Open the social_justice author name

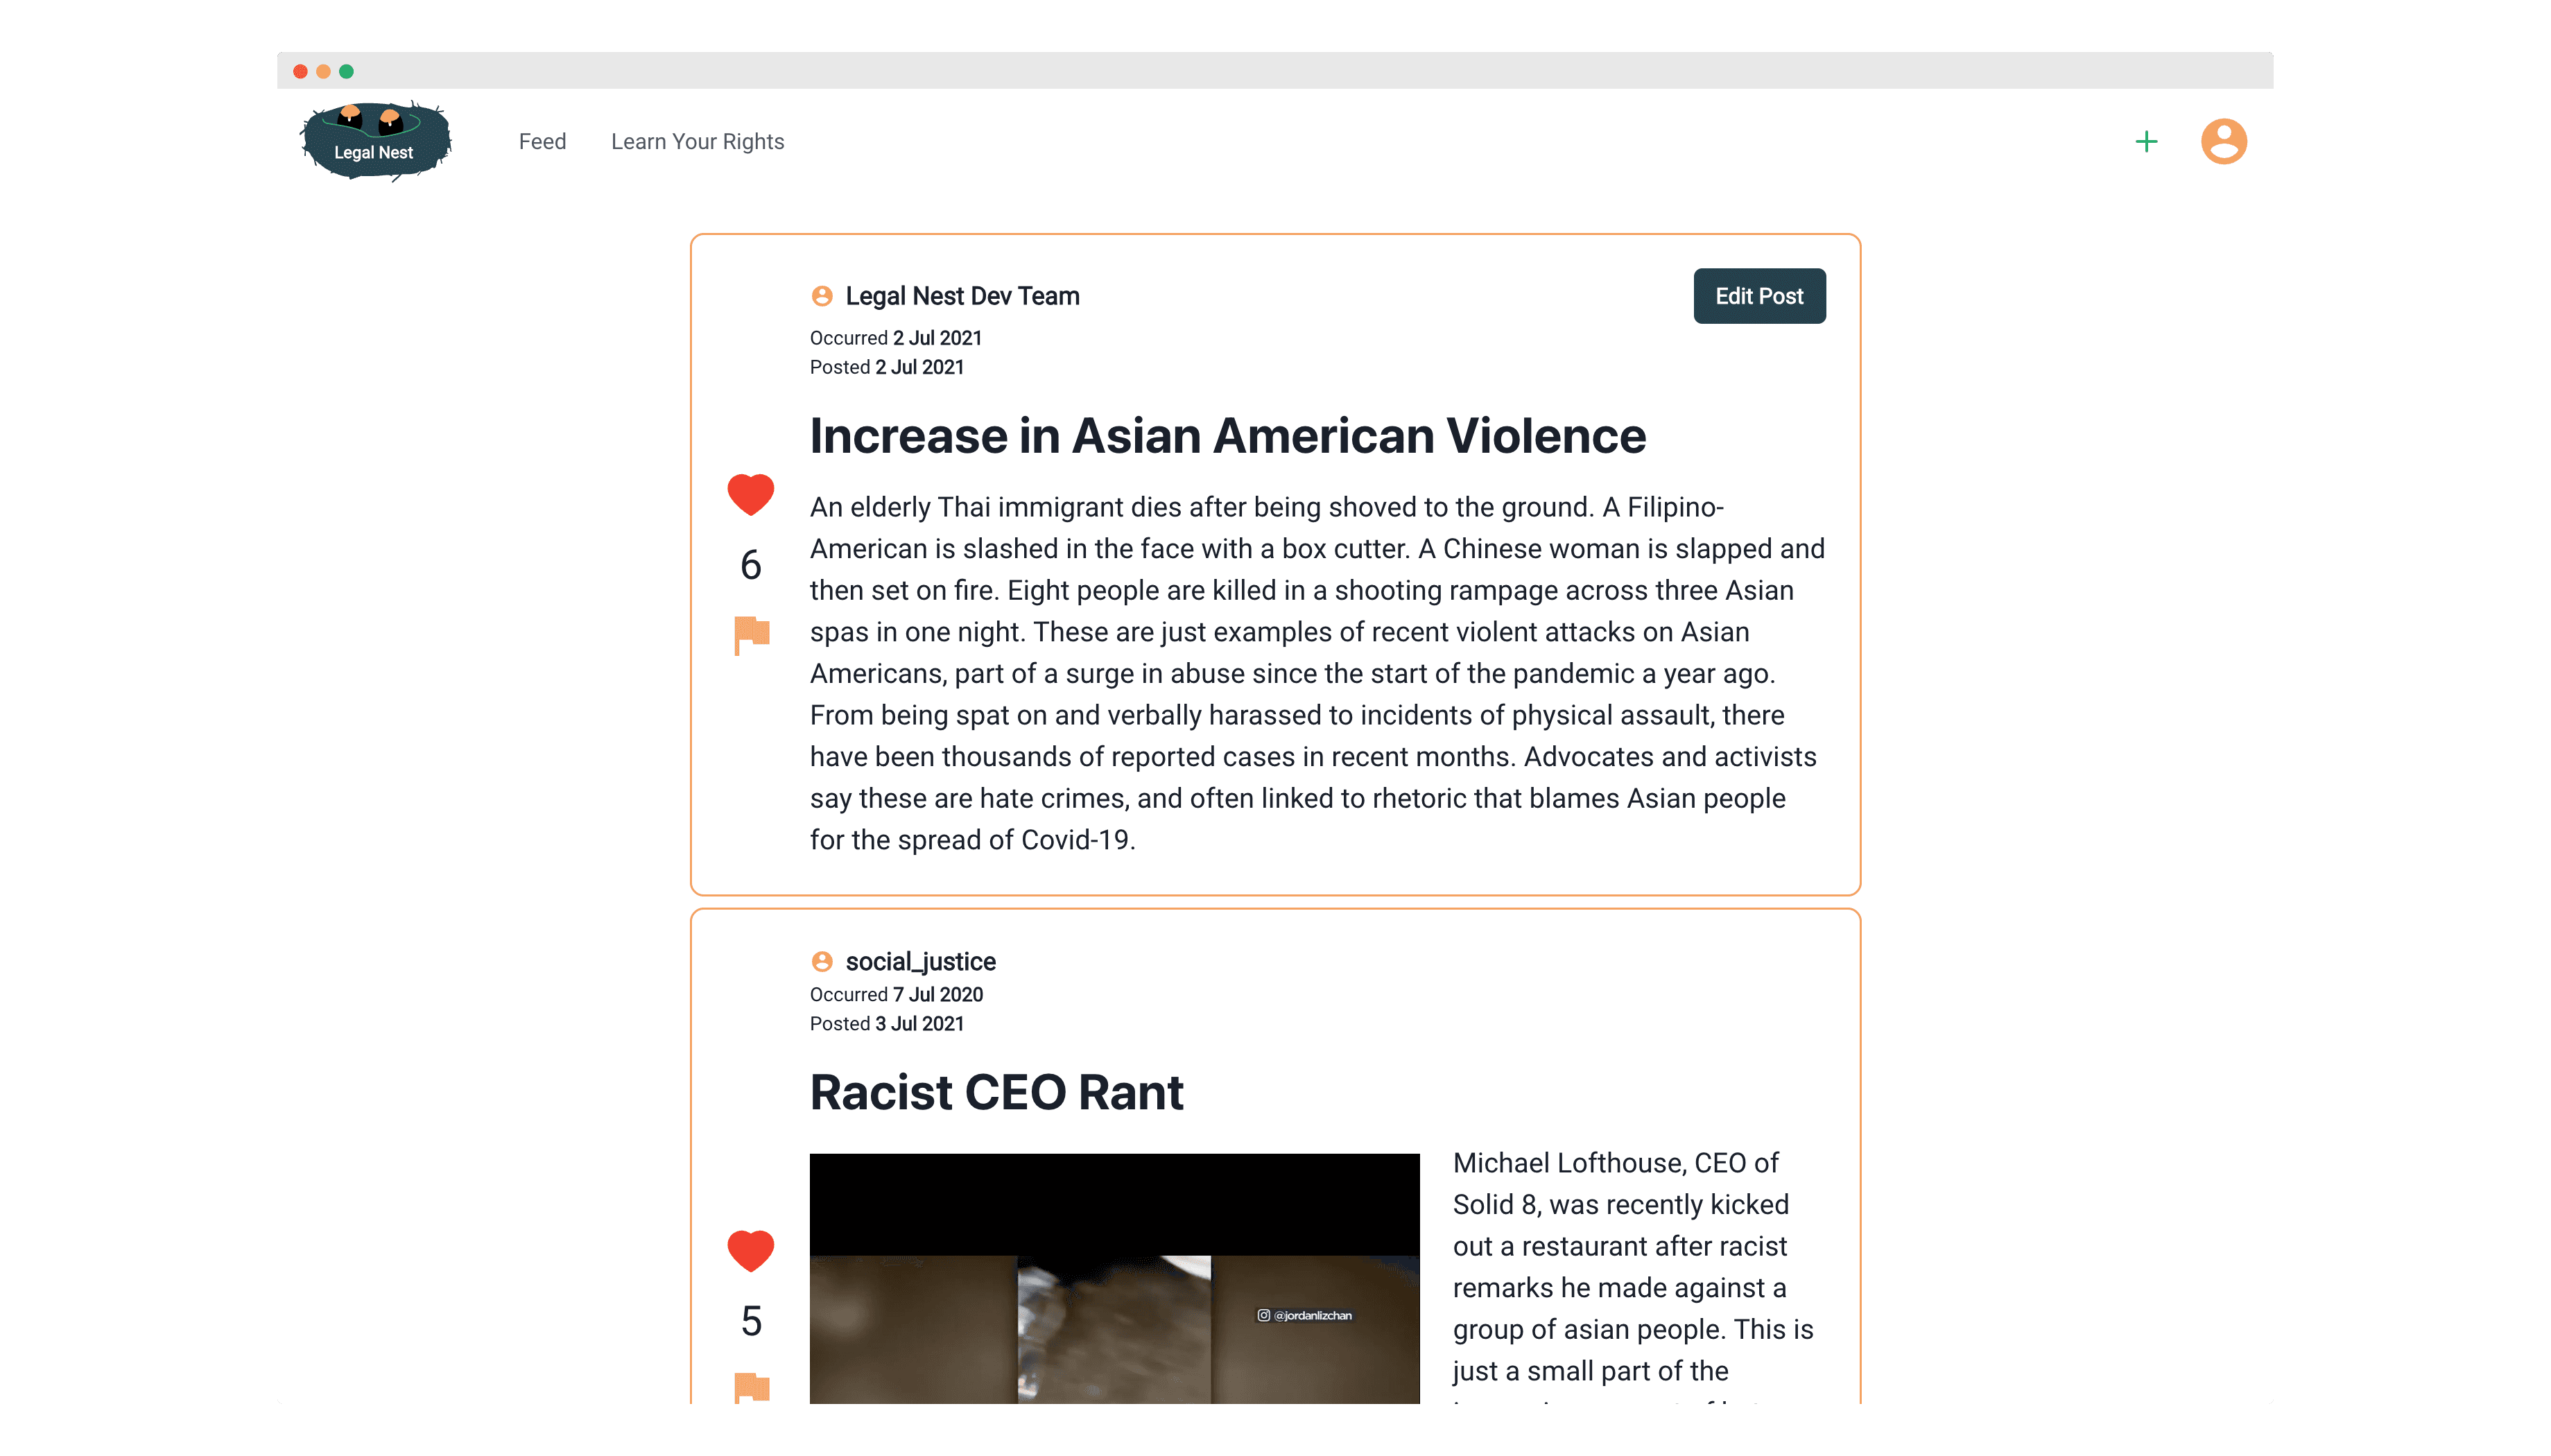(920, 961)
